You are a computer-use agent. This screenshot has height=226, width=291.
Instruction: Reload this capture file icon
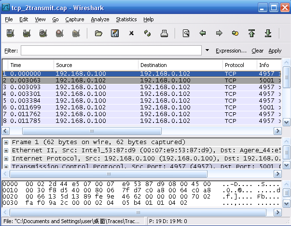click(148, 33)
